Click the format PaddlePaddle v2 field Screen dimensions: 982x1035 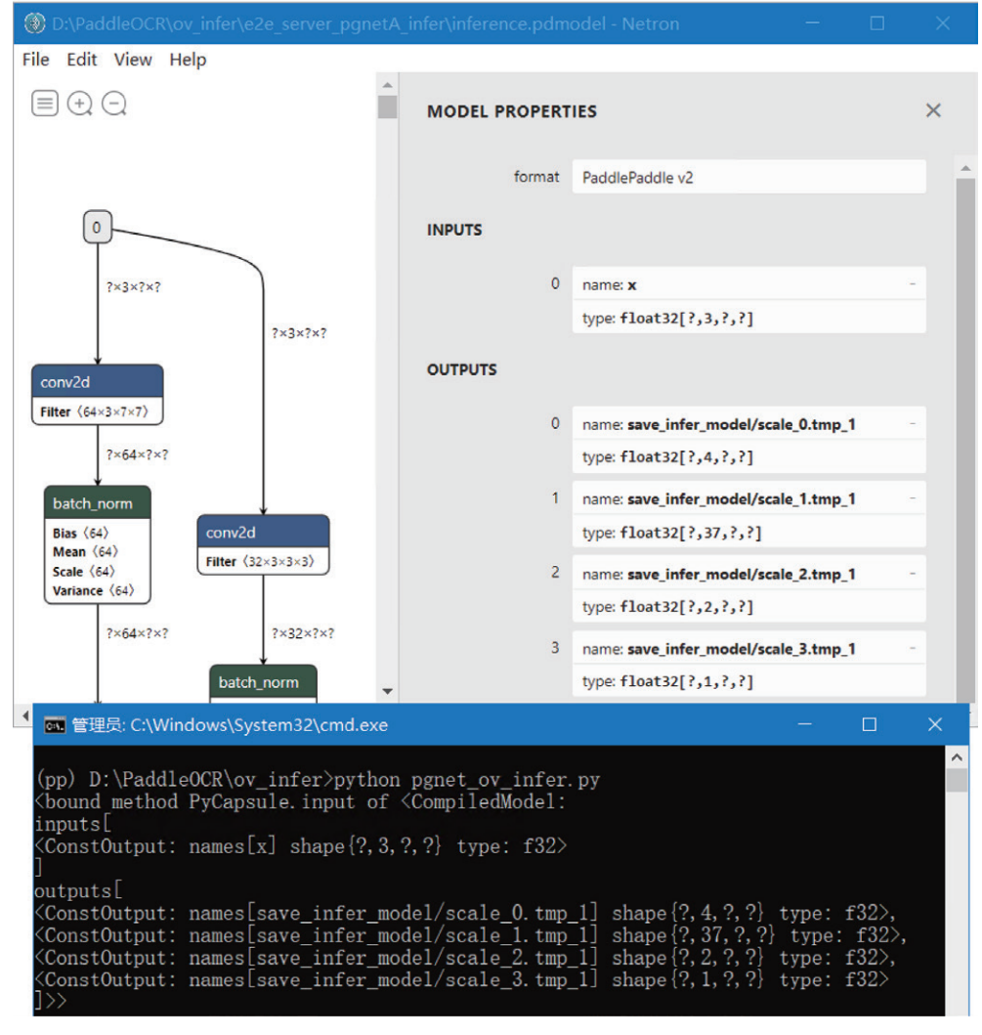point(747,178)
